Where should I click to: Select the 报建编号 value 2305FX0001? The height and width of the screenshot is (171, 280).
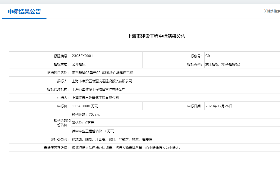tap(82, 56)
